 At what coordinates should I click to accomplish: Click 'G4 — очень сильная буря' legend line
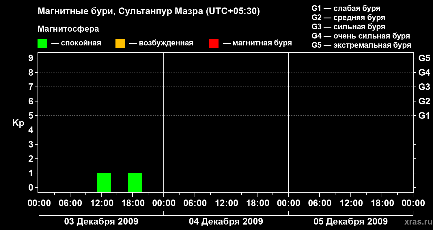[x=361, y=36]
